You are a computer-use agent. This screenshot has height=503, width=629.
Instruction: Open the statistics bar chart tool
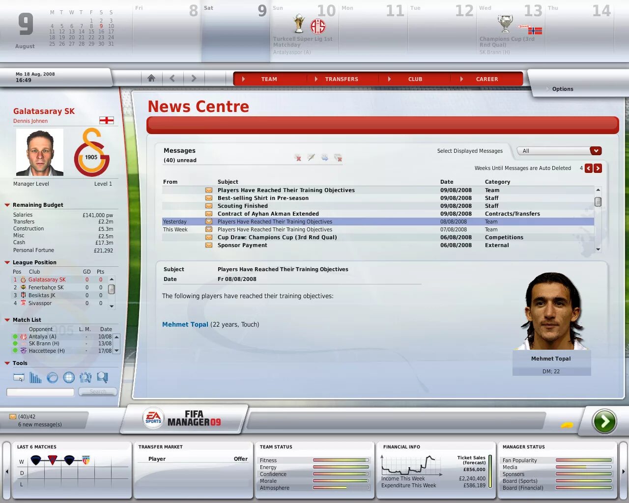35,377
